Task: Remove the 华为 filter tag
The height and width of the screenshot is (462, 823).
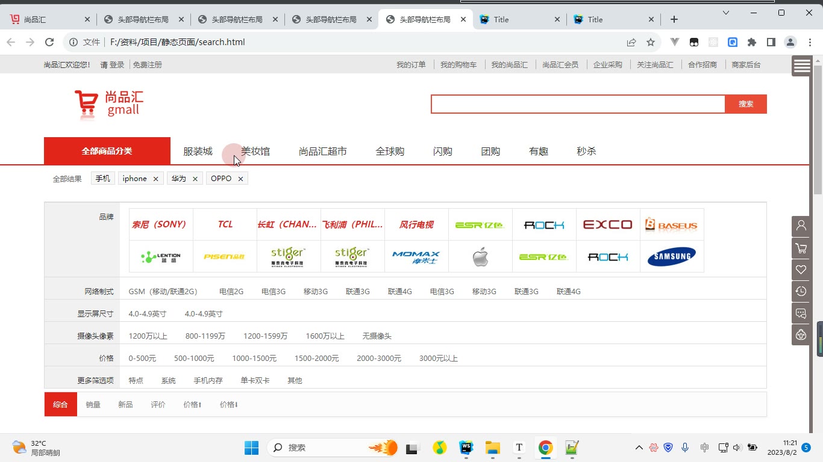Action: tap(195, 179)
